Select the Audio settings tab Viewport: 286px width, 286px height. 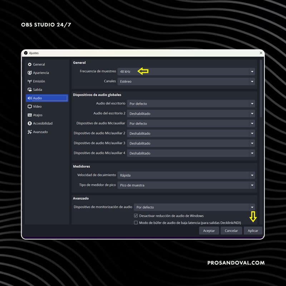tap(47, 98)
